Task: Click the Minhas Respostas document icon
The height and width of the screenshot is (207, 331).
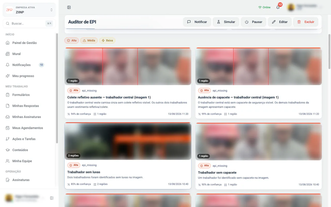Action: tap(7, 106)
